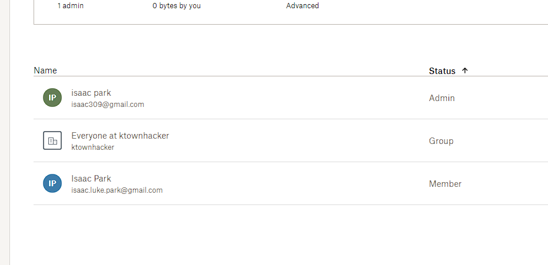Select the Everyone at ktownhacker row

click(x=291, y=140)
